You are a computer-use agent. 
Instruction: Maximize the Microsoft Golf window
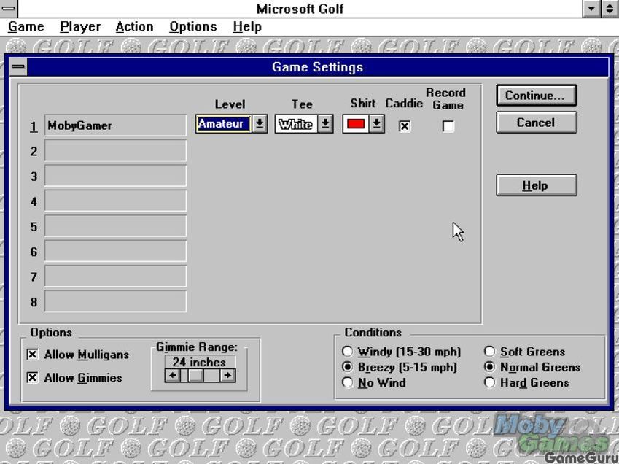[610, 8]
